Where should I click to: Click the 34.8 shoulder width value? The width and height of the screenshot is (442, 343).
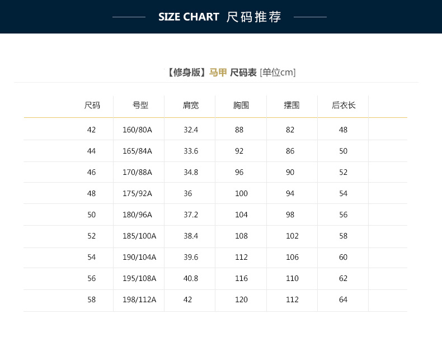(191, 172)
